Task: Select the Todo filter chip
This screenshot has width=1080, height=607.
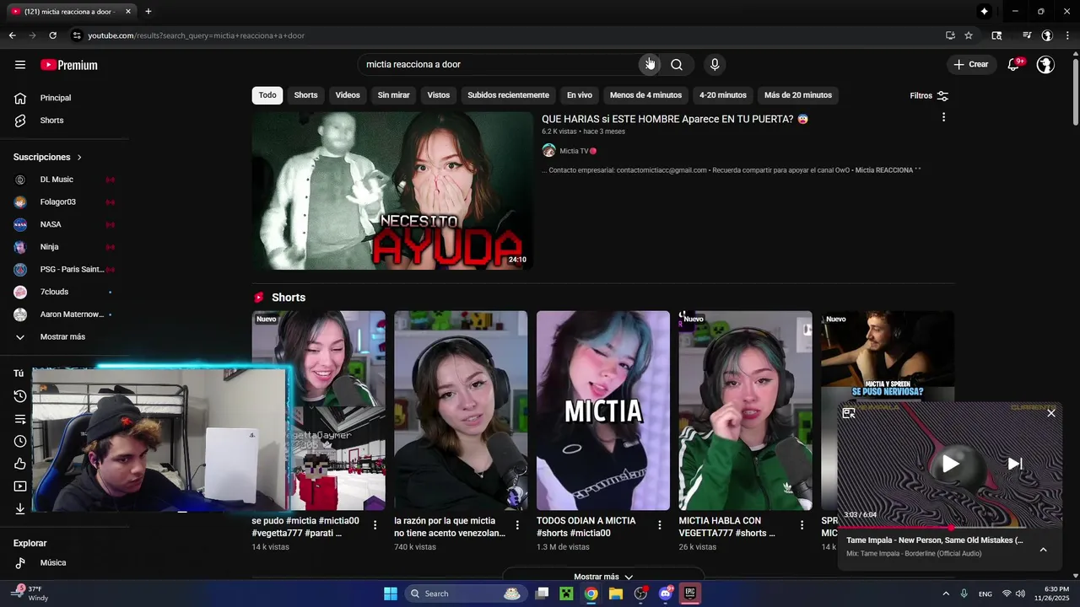Action: (267, 95)
